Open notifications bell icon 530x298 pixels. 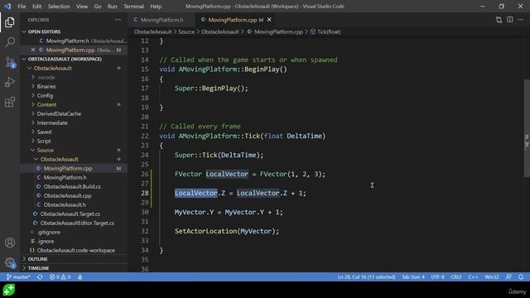pyautogui.click(x=521, y=276)
